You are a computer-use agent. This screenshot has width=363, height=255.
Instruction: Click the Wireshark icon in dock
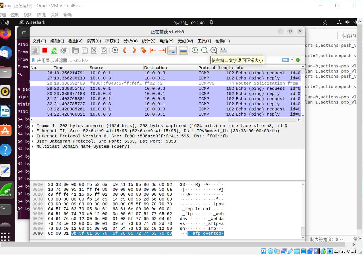(x=6, y=190)
